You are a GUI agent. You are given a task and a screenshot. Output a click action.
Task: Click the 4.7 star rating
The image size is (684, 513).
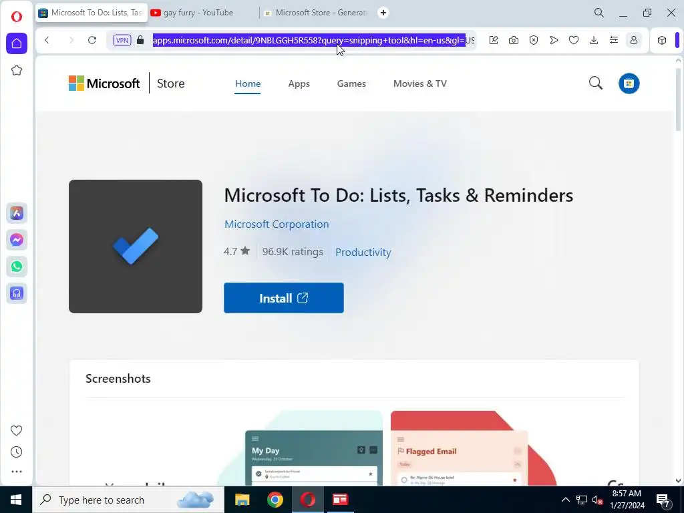click(236, 251)
